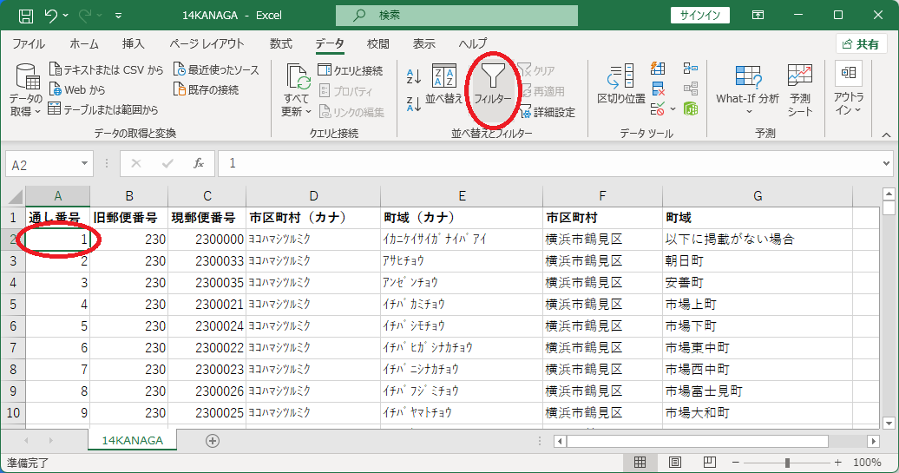Screen dimensions: 899x473
Task: Click Web から import option
Action: [x=77, y=90]
